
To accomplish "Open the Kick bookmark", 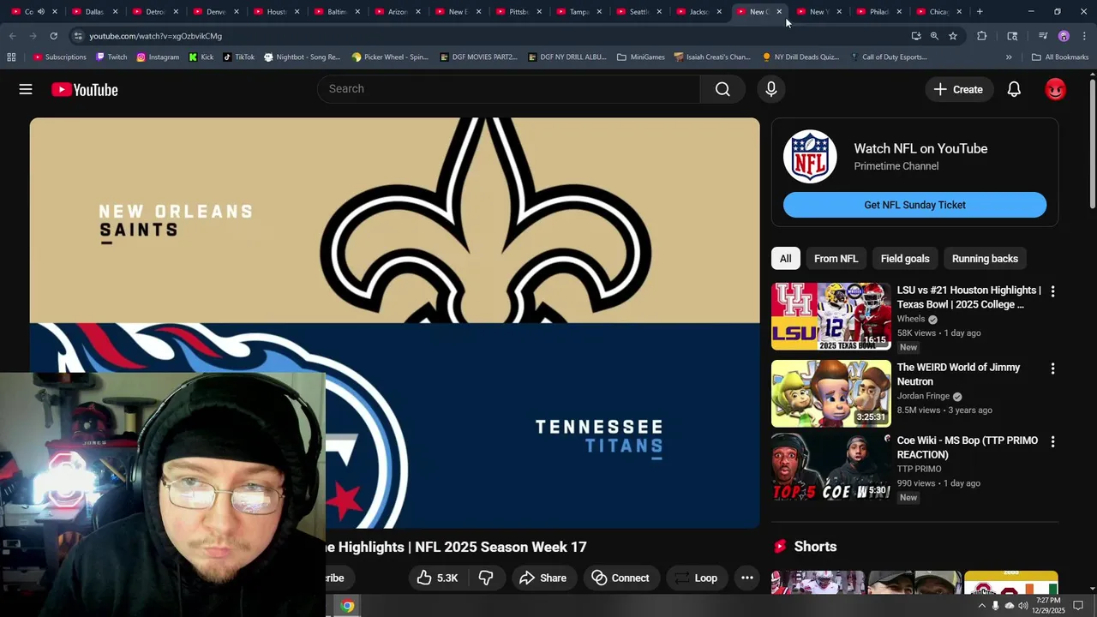I will pyautogui.click(x=201, y=57).
